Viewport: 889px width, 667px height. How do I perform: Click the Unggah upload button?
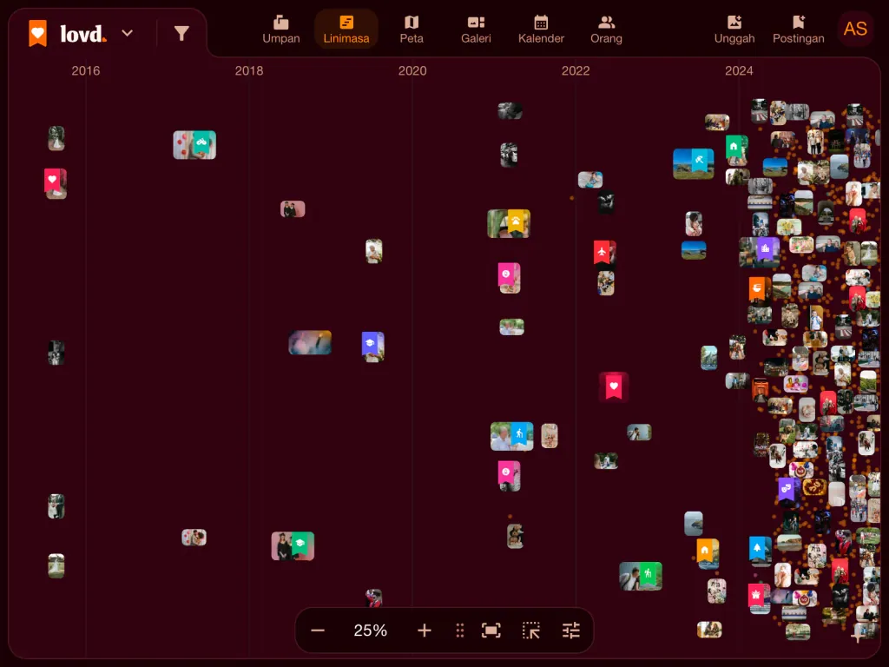[734, 30]
